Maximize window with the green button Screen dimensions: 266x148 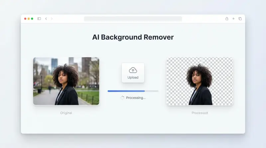[32, 19]
